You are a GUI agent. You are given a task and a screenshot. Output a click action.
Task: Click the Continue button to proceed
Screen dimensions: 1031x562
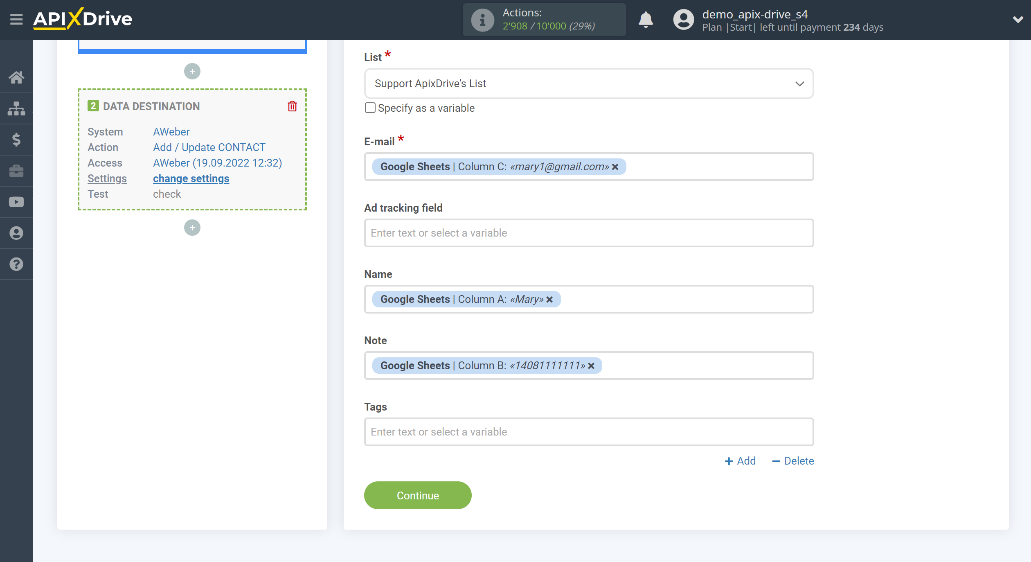pos(417,495)
